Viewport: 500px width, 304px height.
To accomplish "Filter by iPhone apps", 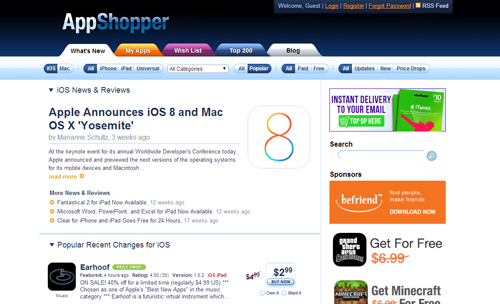I will [x=108, y=68].
